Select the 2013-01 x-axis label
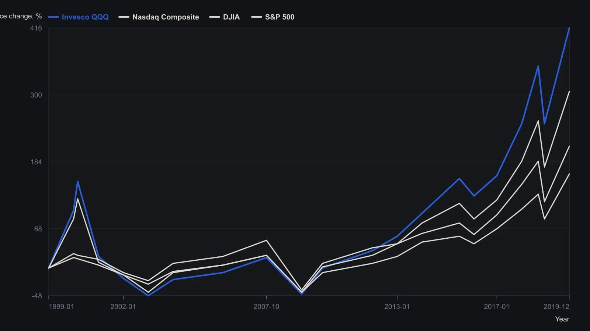590x331 pixels. pyautogui.click(x=397, y=307)
